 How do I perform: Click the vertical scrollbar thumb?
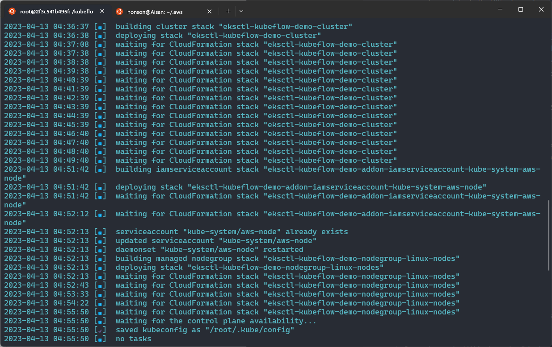(x=549, y=235)
